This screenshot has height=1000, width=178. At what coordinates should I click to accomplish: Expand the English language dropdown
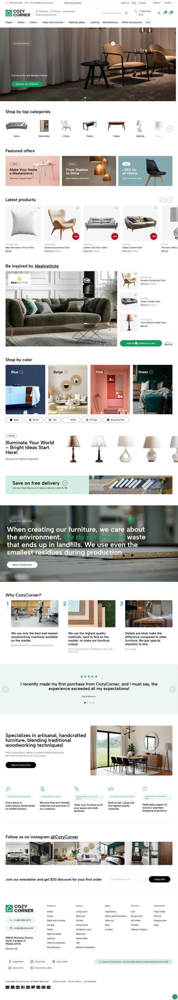(158, 3)
